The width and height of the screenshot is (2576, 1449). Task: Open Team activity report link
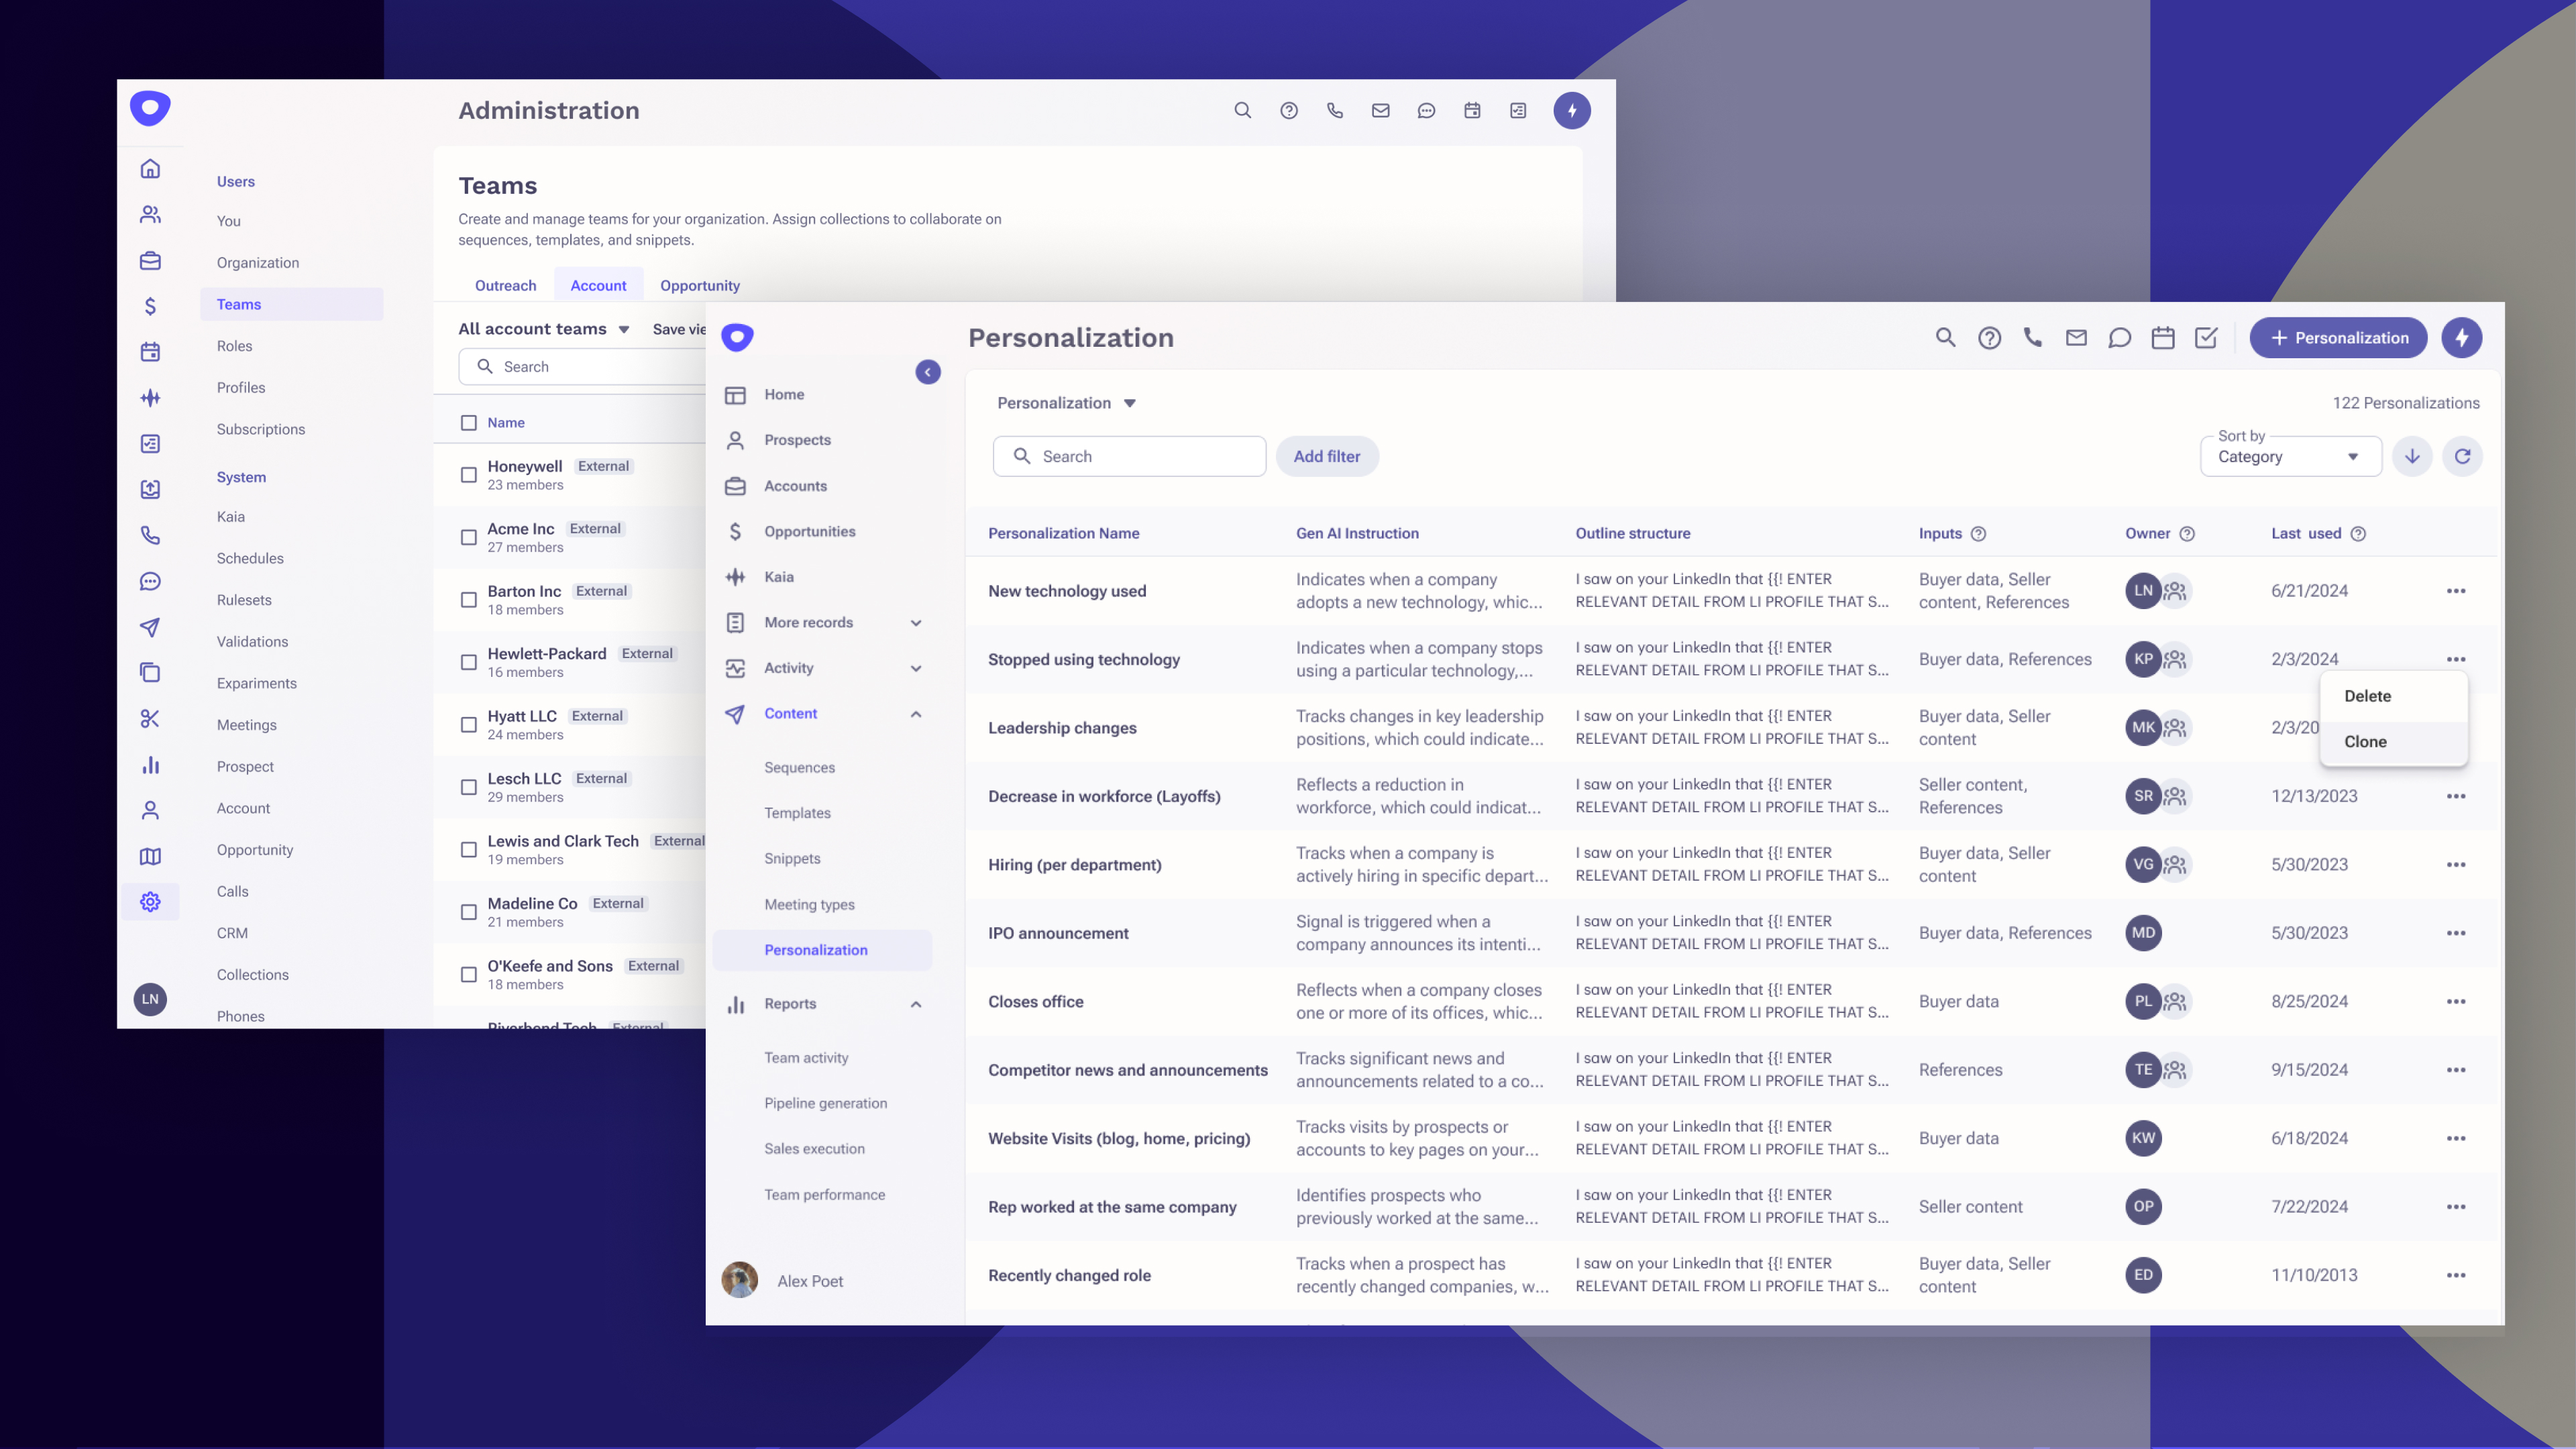[806, 1058]
